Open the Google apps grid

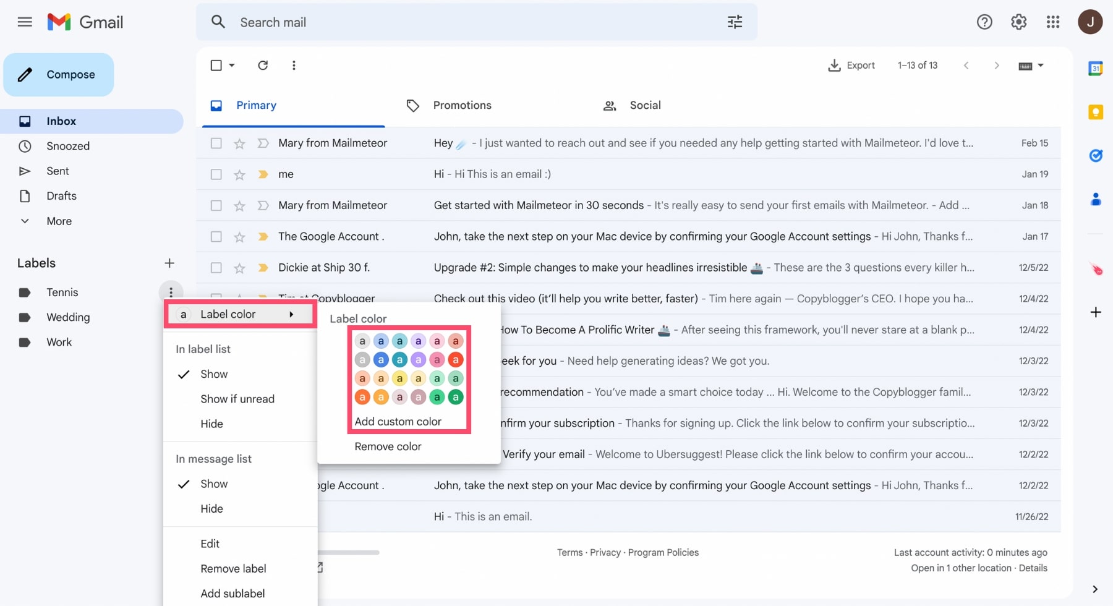pyautogui.click(x=1053, y=22)
